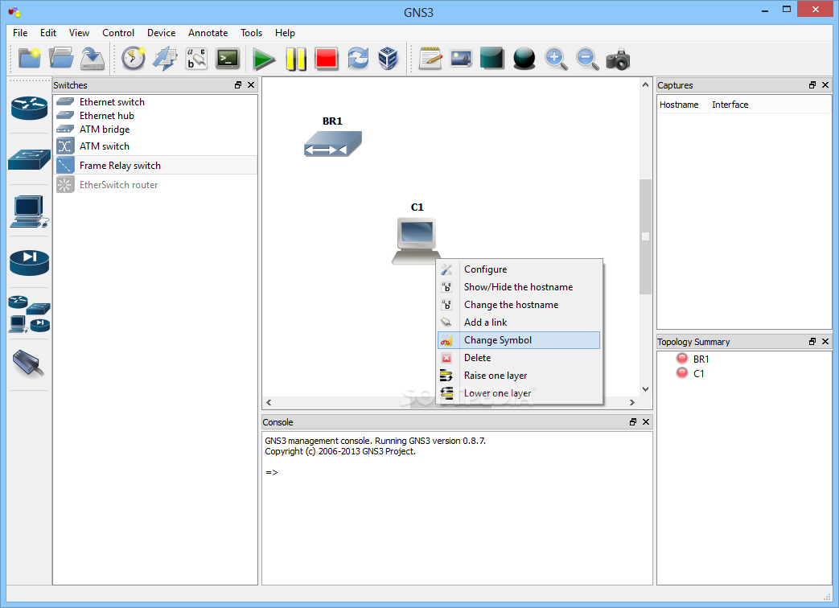Open the VirtualBox cube icon

tap(389, 58)
